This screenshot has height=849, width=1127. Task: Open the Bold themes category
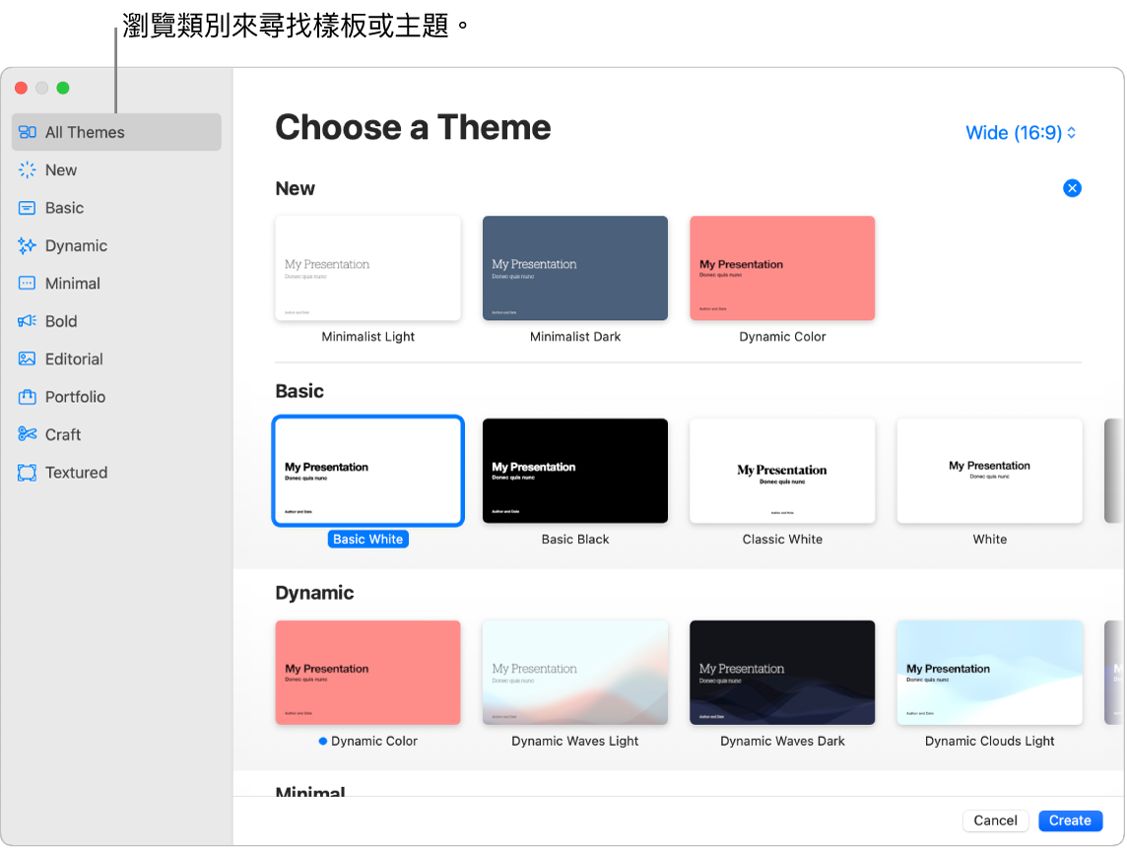pyautogui.click(x=62, y=320)
